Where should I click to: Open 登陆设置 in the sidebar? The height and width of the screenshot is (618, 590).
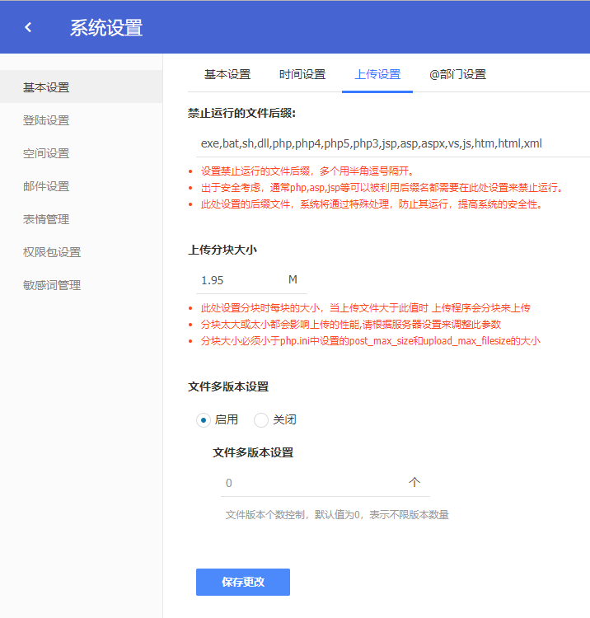(x=46, y=120)
